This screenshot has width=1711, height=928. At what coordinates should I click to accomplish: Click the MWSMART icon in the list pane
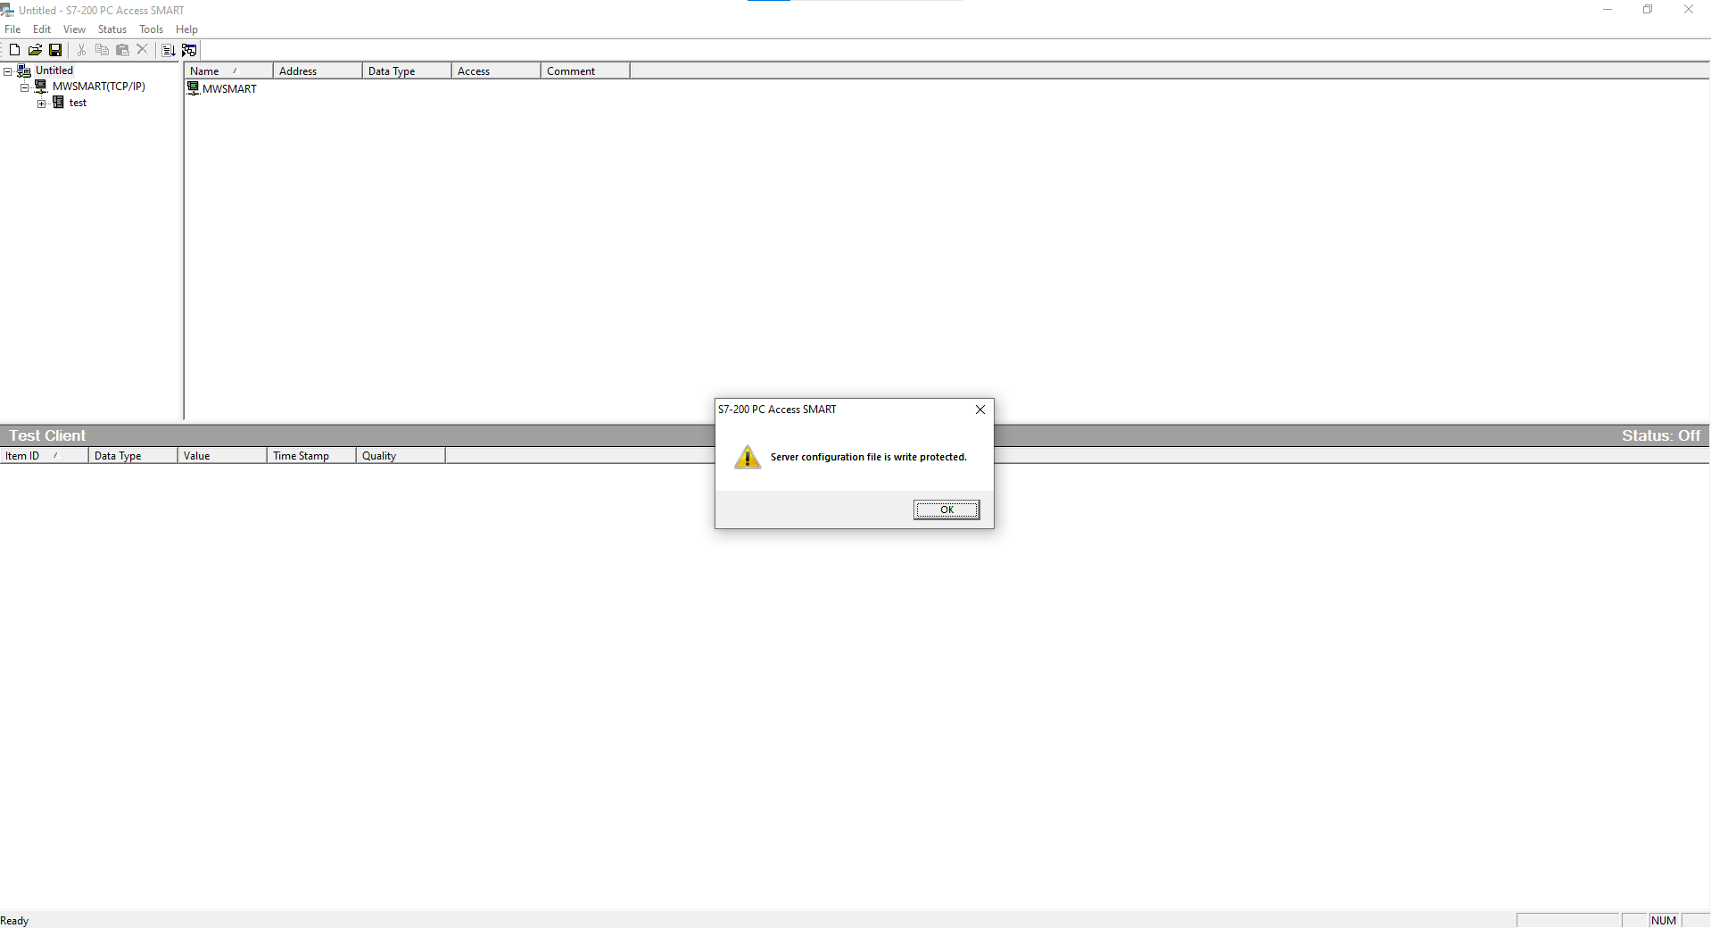tap(193, 88)
